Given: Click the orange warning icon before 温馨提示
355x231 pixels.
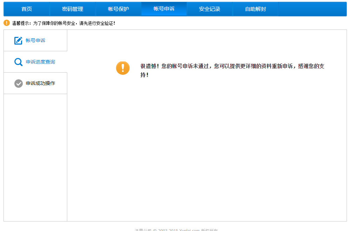Looking at the screenshot, I should tap(6, 22).
